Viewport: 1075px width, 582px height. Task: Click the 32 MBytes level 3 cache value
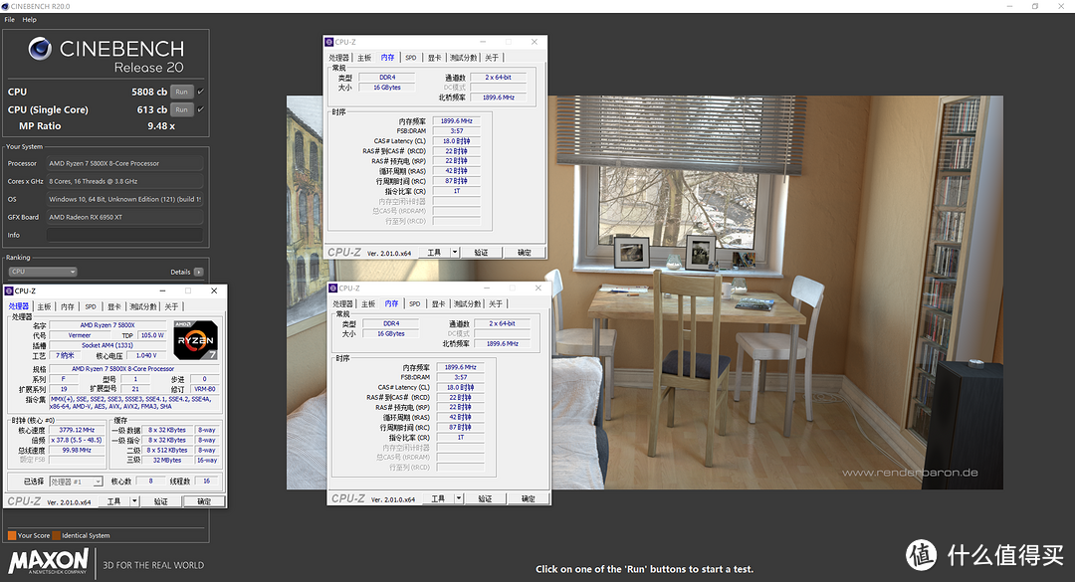[167, 461]
